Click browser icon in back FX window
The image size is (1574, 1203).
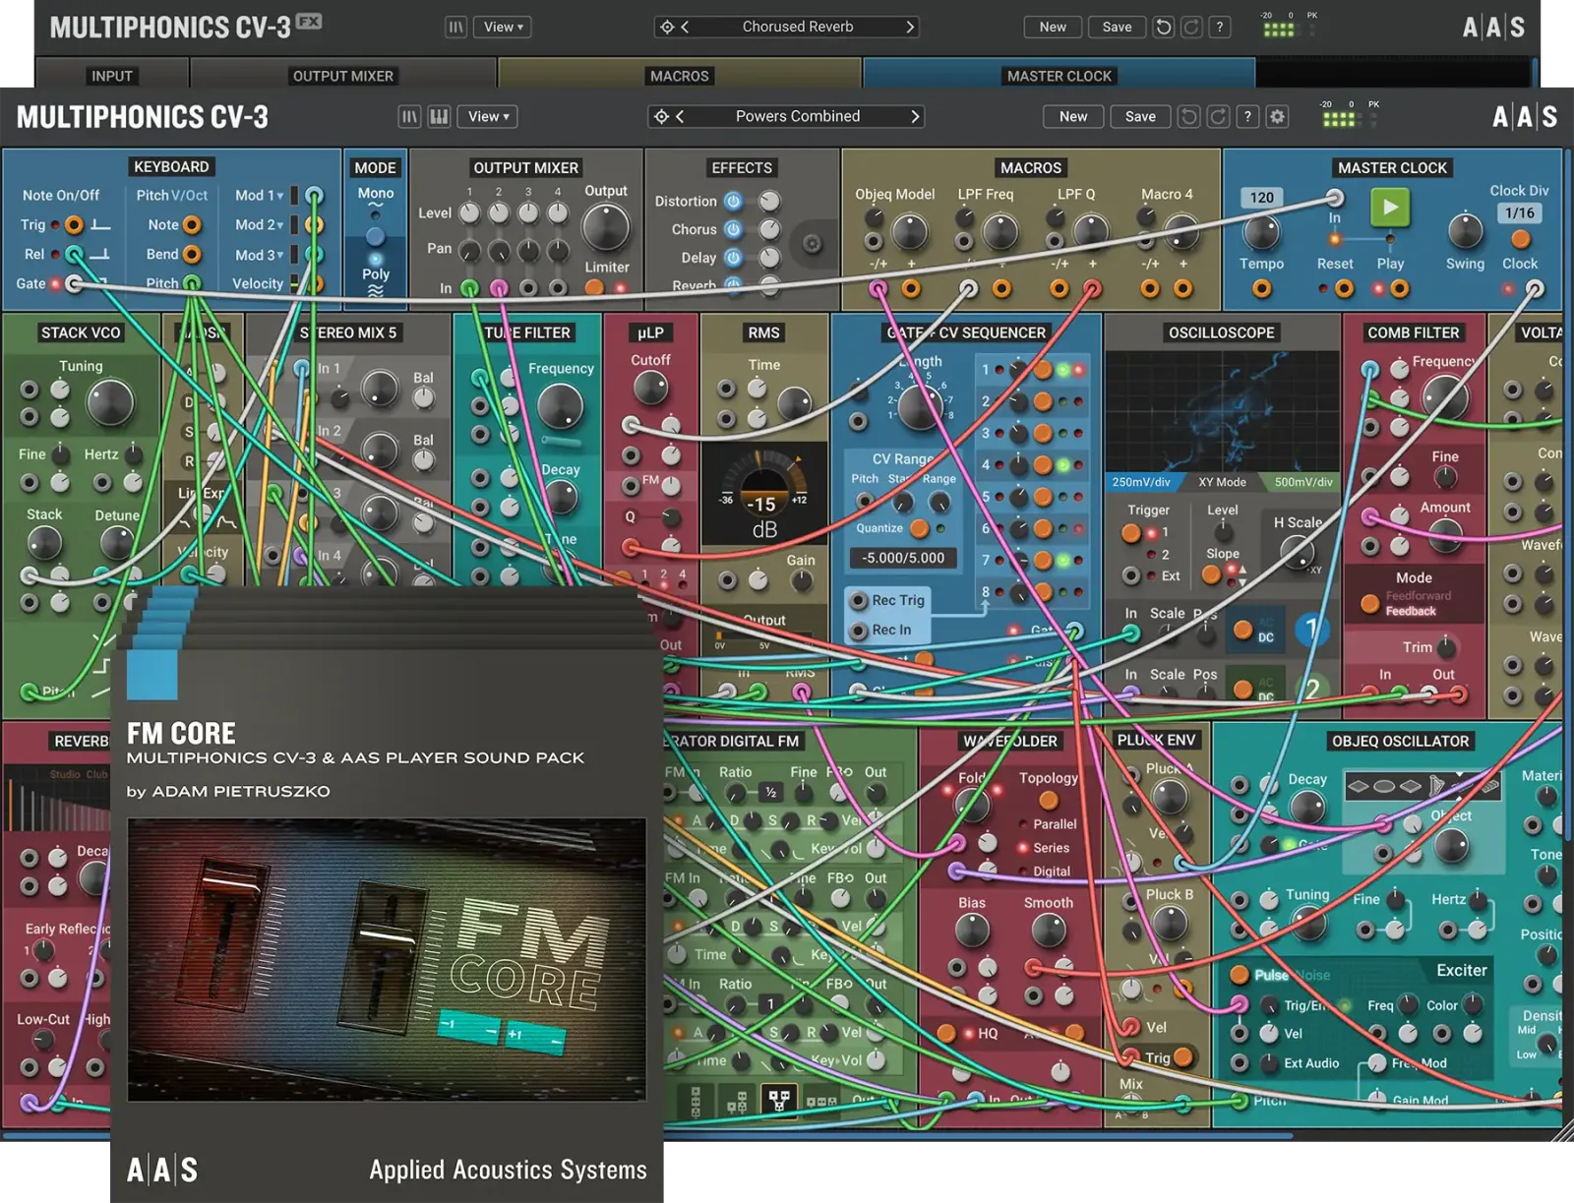455,28
